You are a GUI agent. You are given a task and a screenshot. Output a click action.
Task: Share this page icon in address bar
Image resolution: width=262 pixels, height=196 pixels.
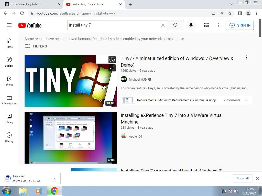click(222, 13)
